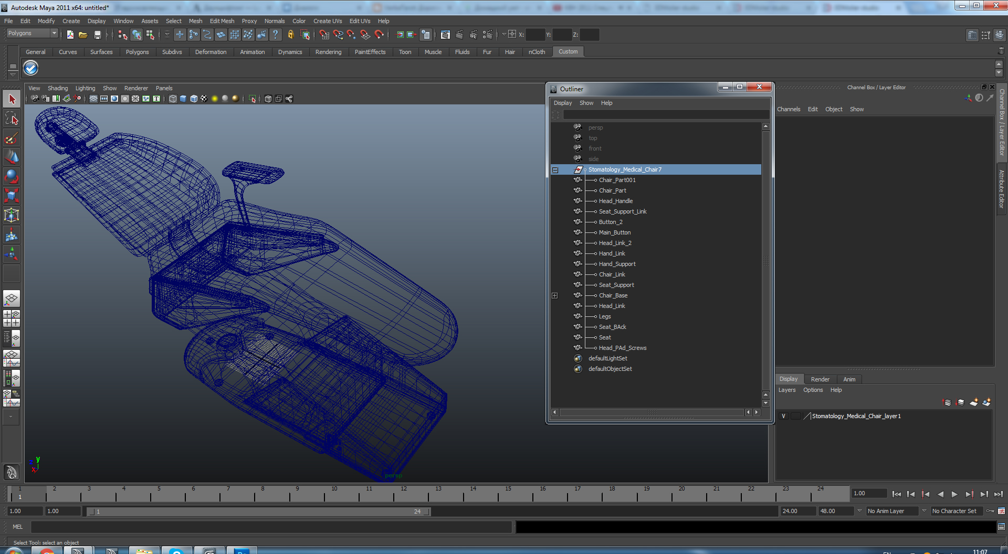Toggle use all lights yellow sphere
The image size is (1008, 554).
(215, 99)
